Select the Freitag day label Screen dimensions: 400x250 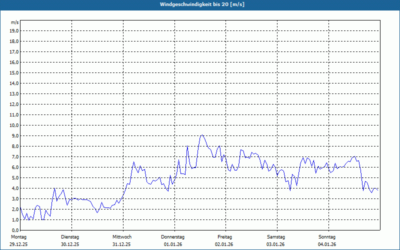pyautogui.click(x=224, y=236)
